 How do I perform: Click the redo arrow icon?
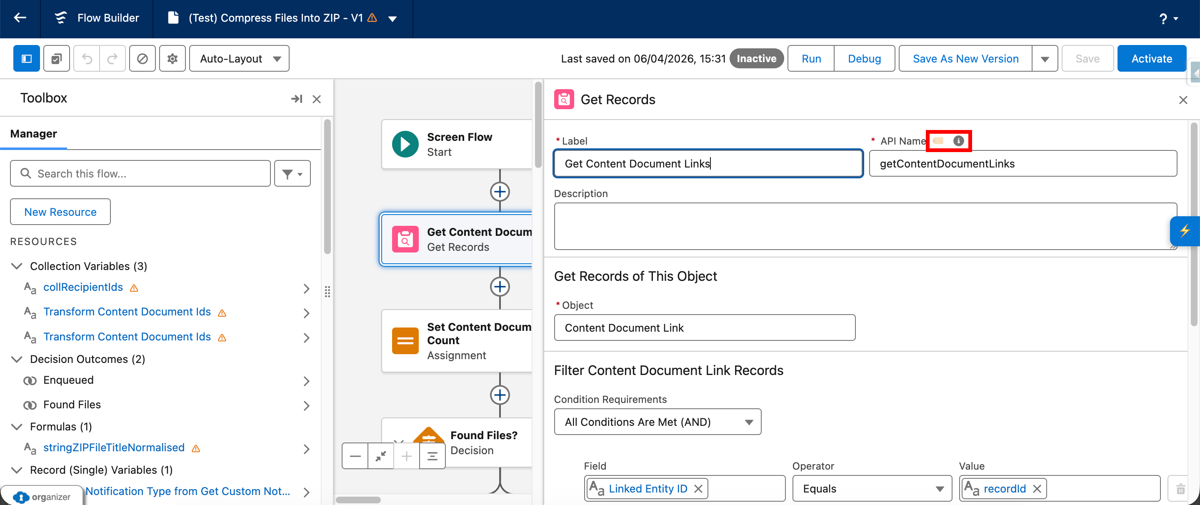112,59
